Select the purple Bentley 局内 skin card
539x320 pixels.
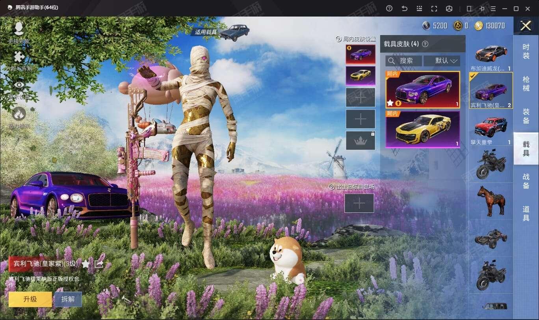(x=423, y=89)
